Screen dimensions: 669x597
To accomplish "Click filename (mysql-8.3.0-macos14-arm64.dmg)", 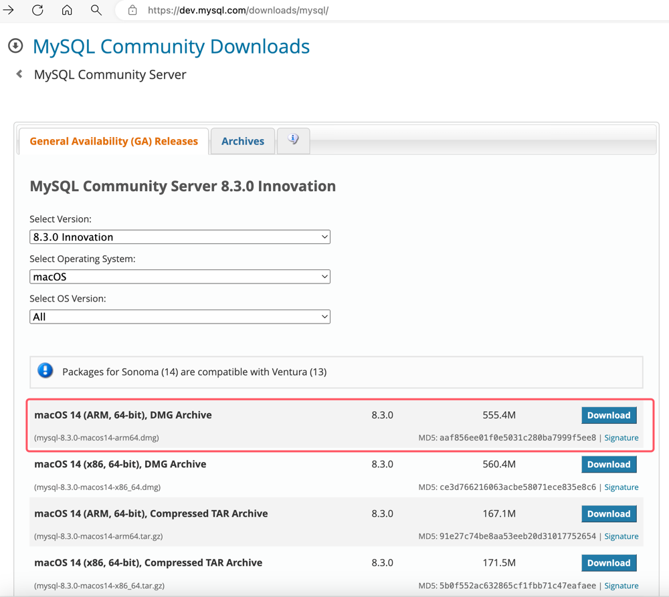I will point(96,438).
